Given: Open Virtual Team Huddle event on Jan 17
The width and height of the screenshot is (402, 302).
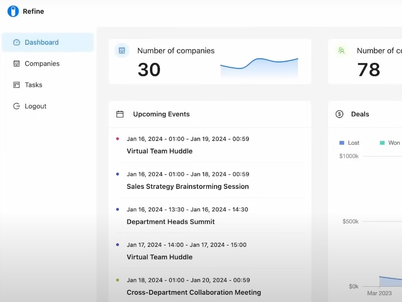Looking at the screenshot, I should [160, 257].
